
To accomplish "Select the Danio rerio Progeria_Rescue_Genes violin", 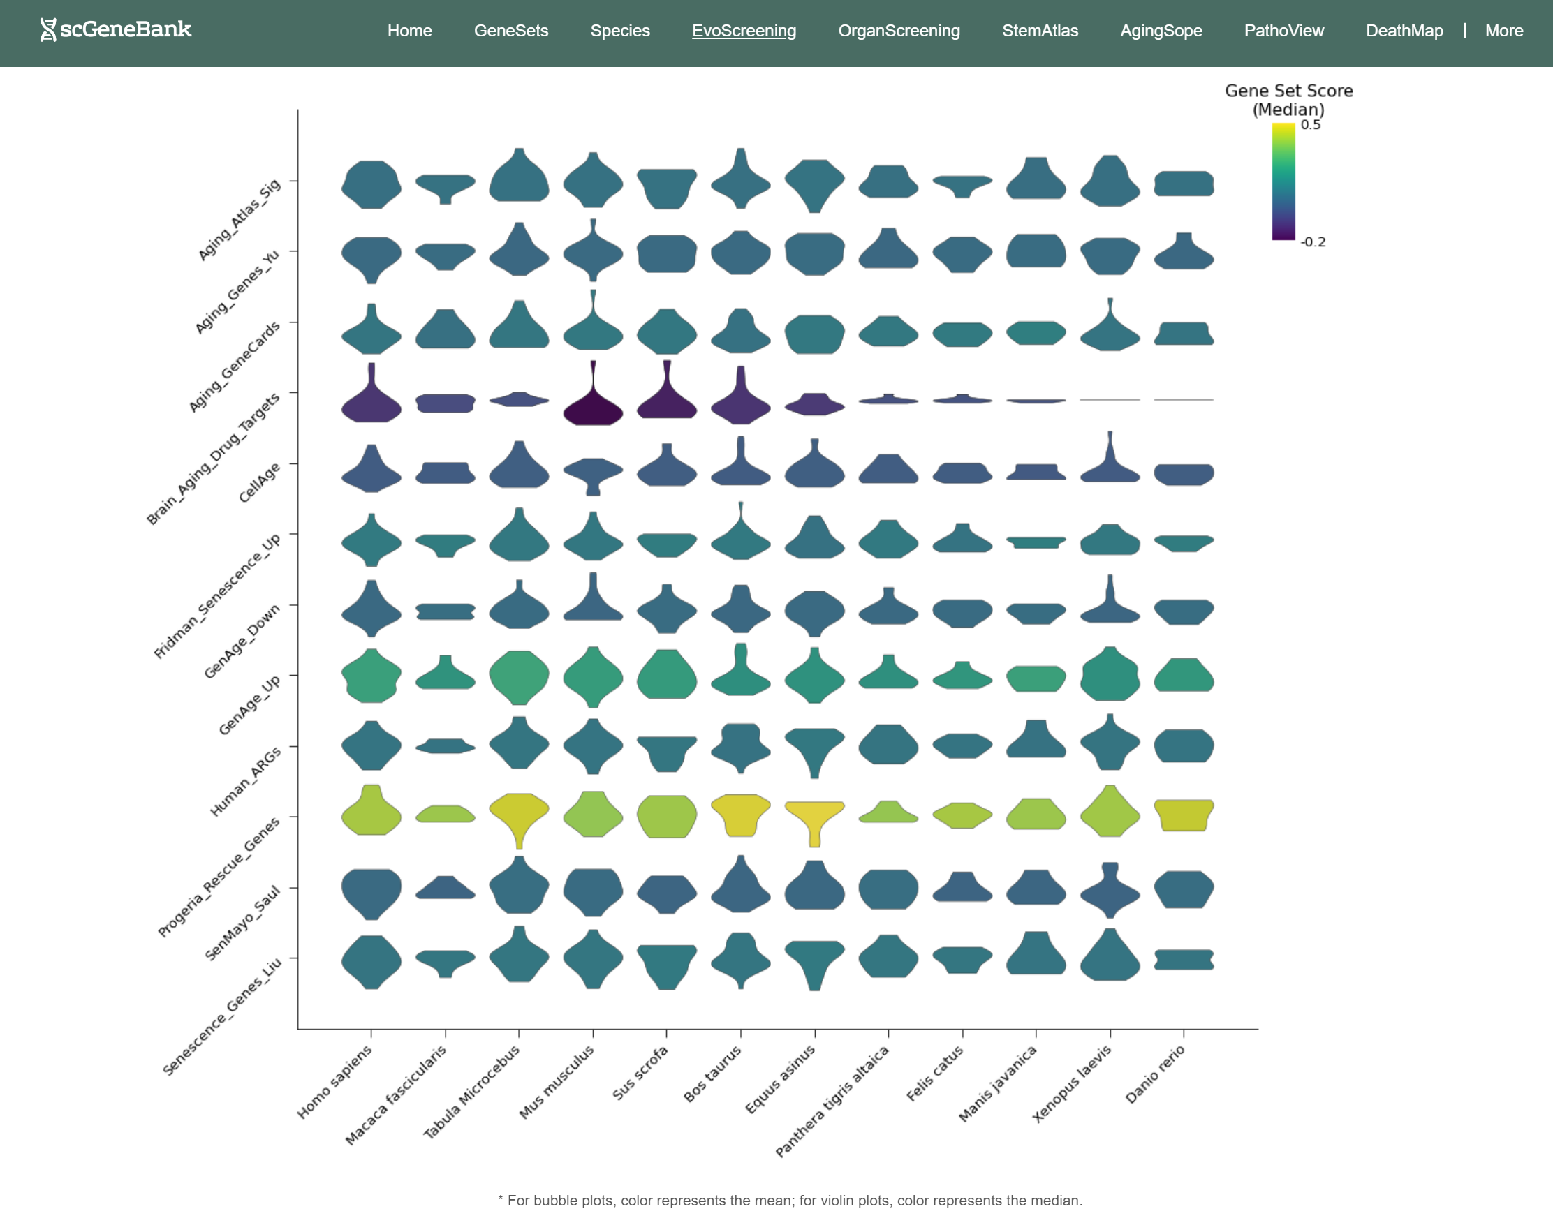I will click(1183, 815).
